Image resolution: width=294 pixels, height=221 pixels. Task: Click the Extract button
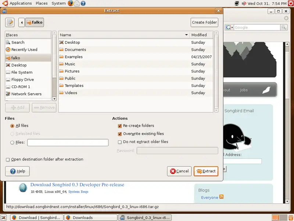(206, 171)
